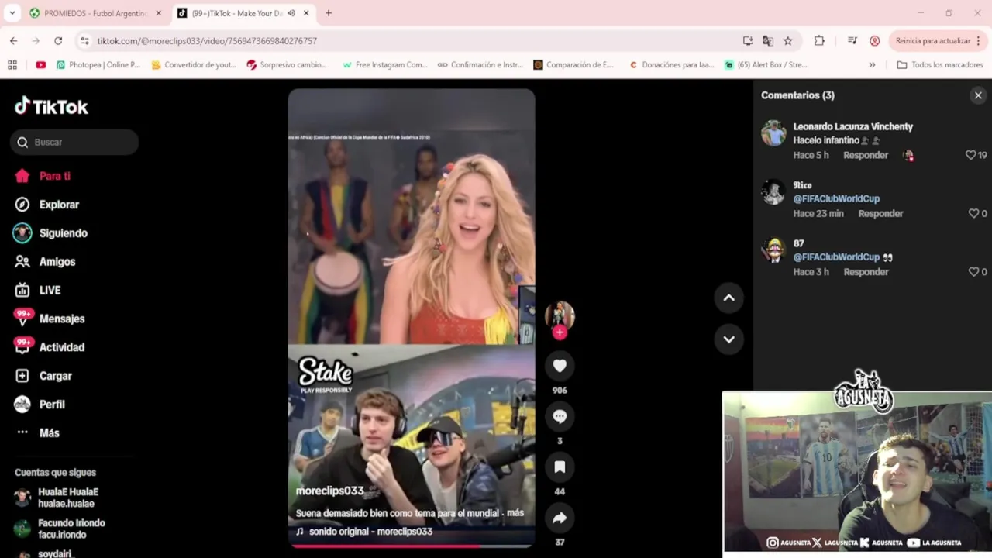Expand the Más options menu
Viewport: 992px width, 558px height.
pyautogui.click(x=37, y=433)
